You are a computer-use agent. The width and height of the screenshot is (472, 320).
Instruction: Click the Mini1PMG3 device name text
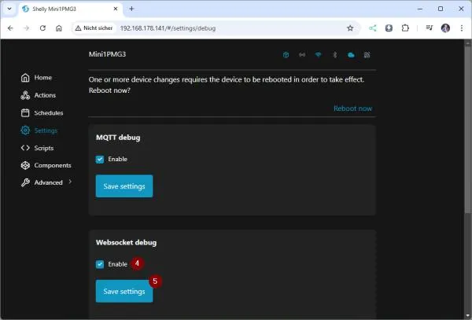click(x=108, y=54)
